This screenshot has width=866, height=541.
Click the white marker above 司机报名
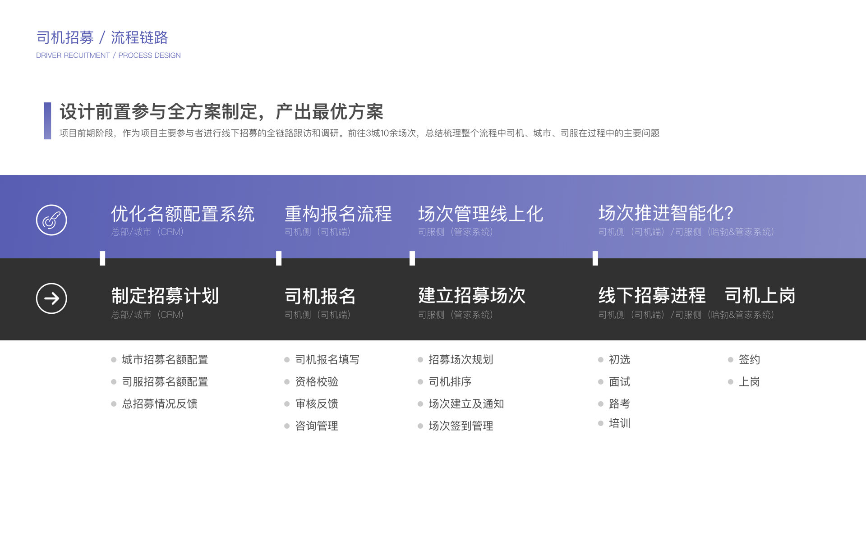279,258
